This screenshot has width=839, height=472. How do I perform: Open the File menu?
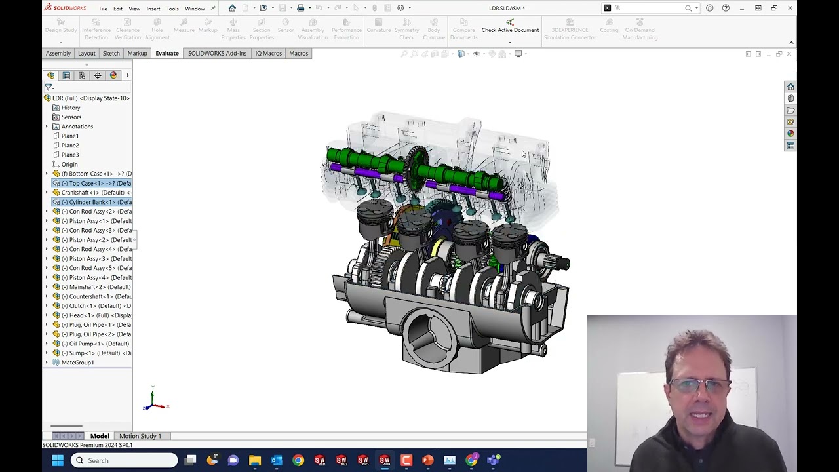[103, 9]
